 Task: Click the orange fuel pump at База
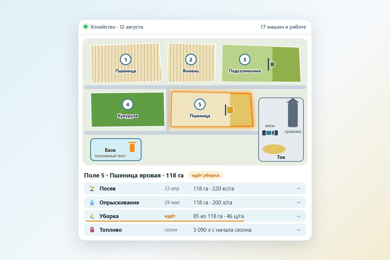click(x=132, y=147)
